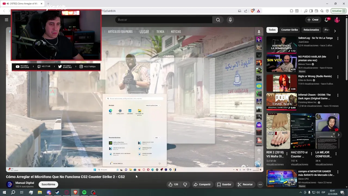
Task: Open Steam from the taskbar
Action: pos(58,192)
